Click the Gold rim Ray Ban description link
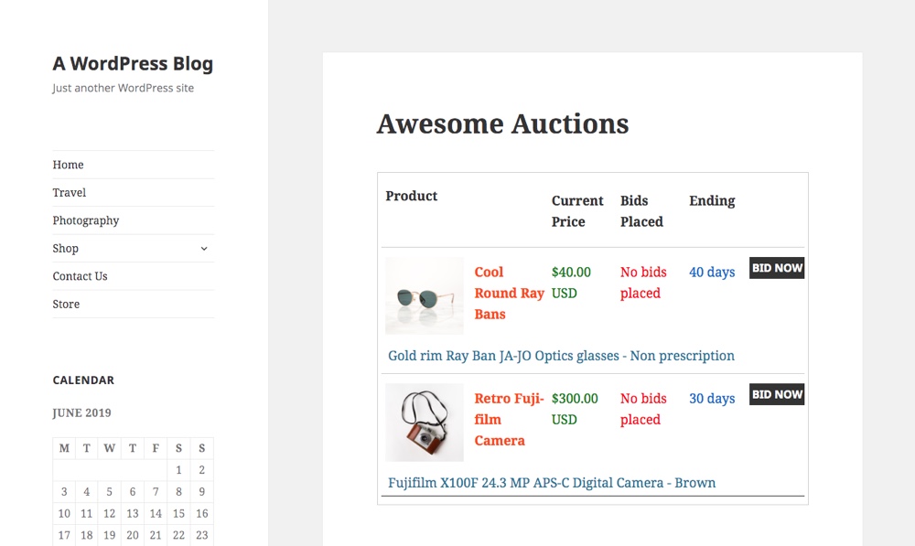The height and width of the screenshot is (546, 915). tap(562, 356)
